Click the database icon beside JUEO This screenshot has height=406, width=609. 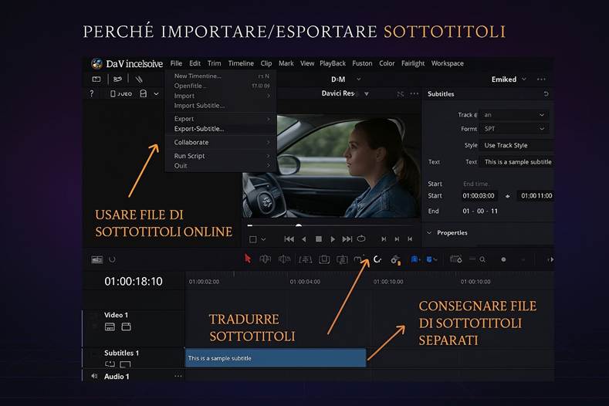click(144, 93)
